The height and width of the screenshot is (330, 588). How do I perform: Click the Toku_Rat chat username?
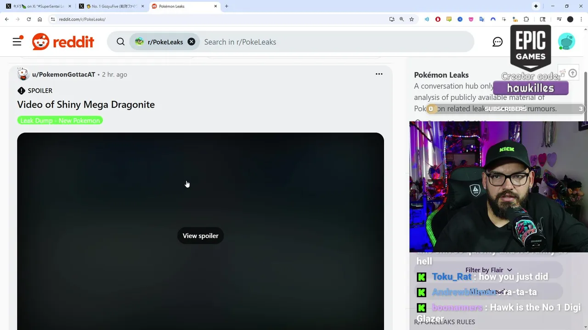tap(452, 277)
